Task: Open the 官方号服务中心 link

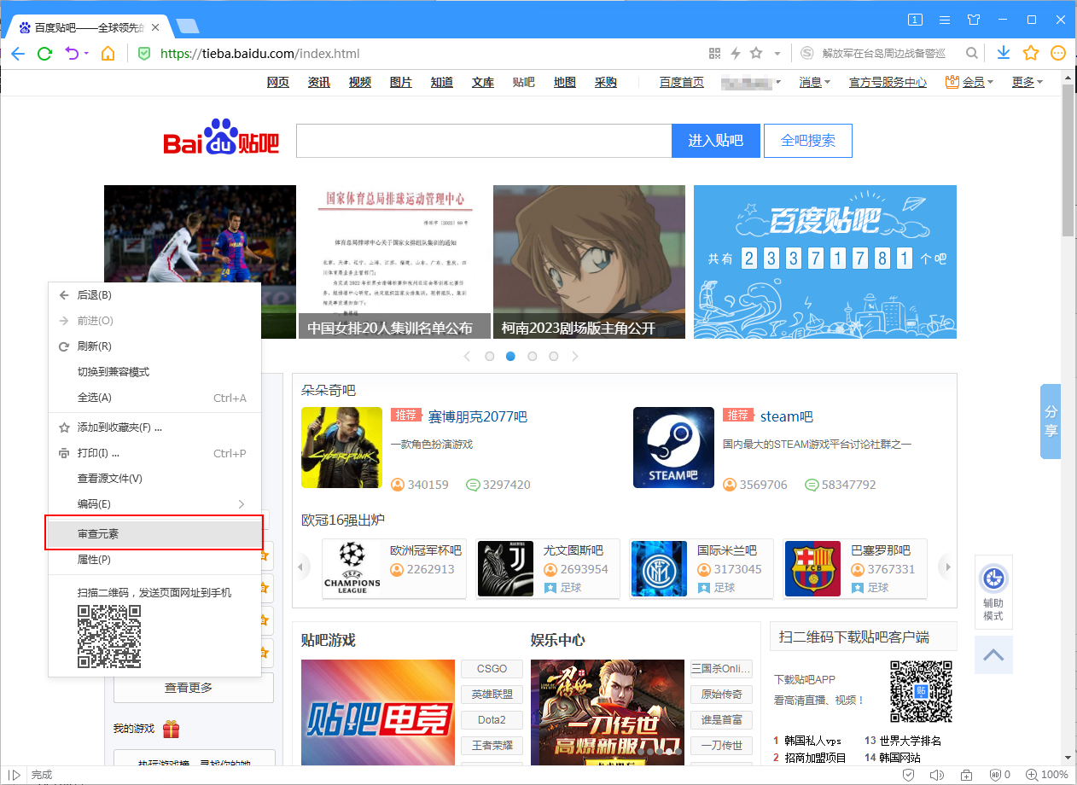Action: point(888,82)
